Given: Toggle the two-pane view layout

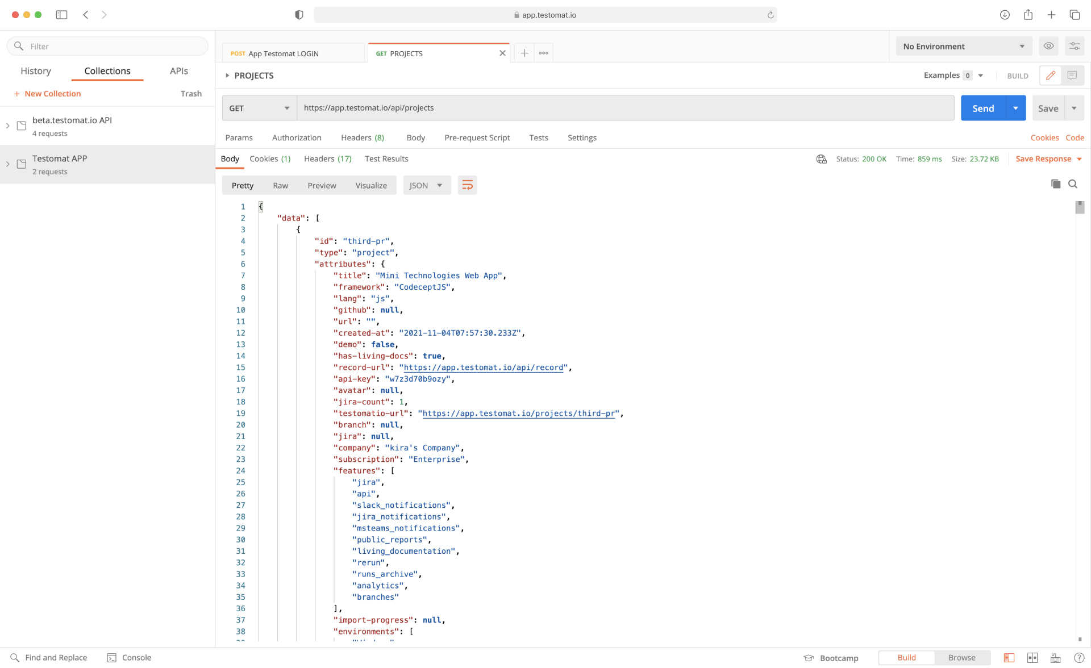Looking at the screenshot, I should 1032,658.
